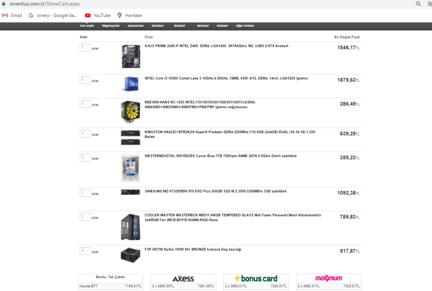Click the quantity field for ASUS PRIME Z490-P
Screen dimensions: 432x291
85,47
